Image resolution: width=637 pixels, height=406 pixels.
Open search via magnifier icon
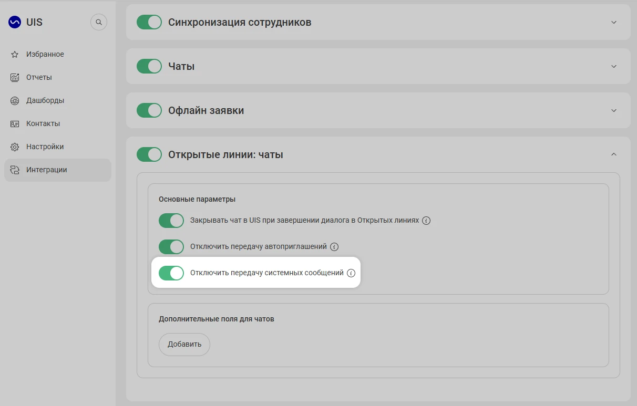coord(99,23)
